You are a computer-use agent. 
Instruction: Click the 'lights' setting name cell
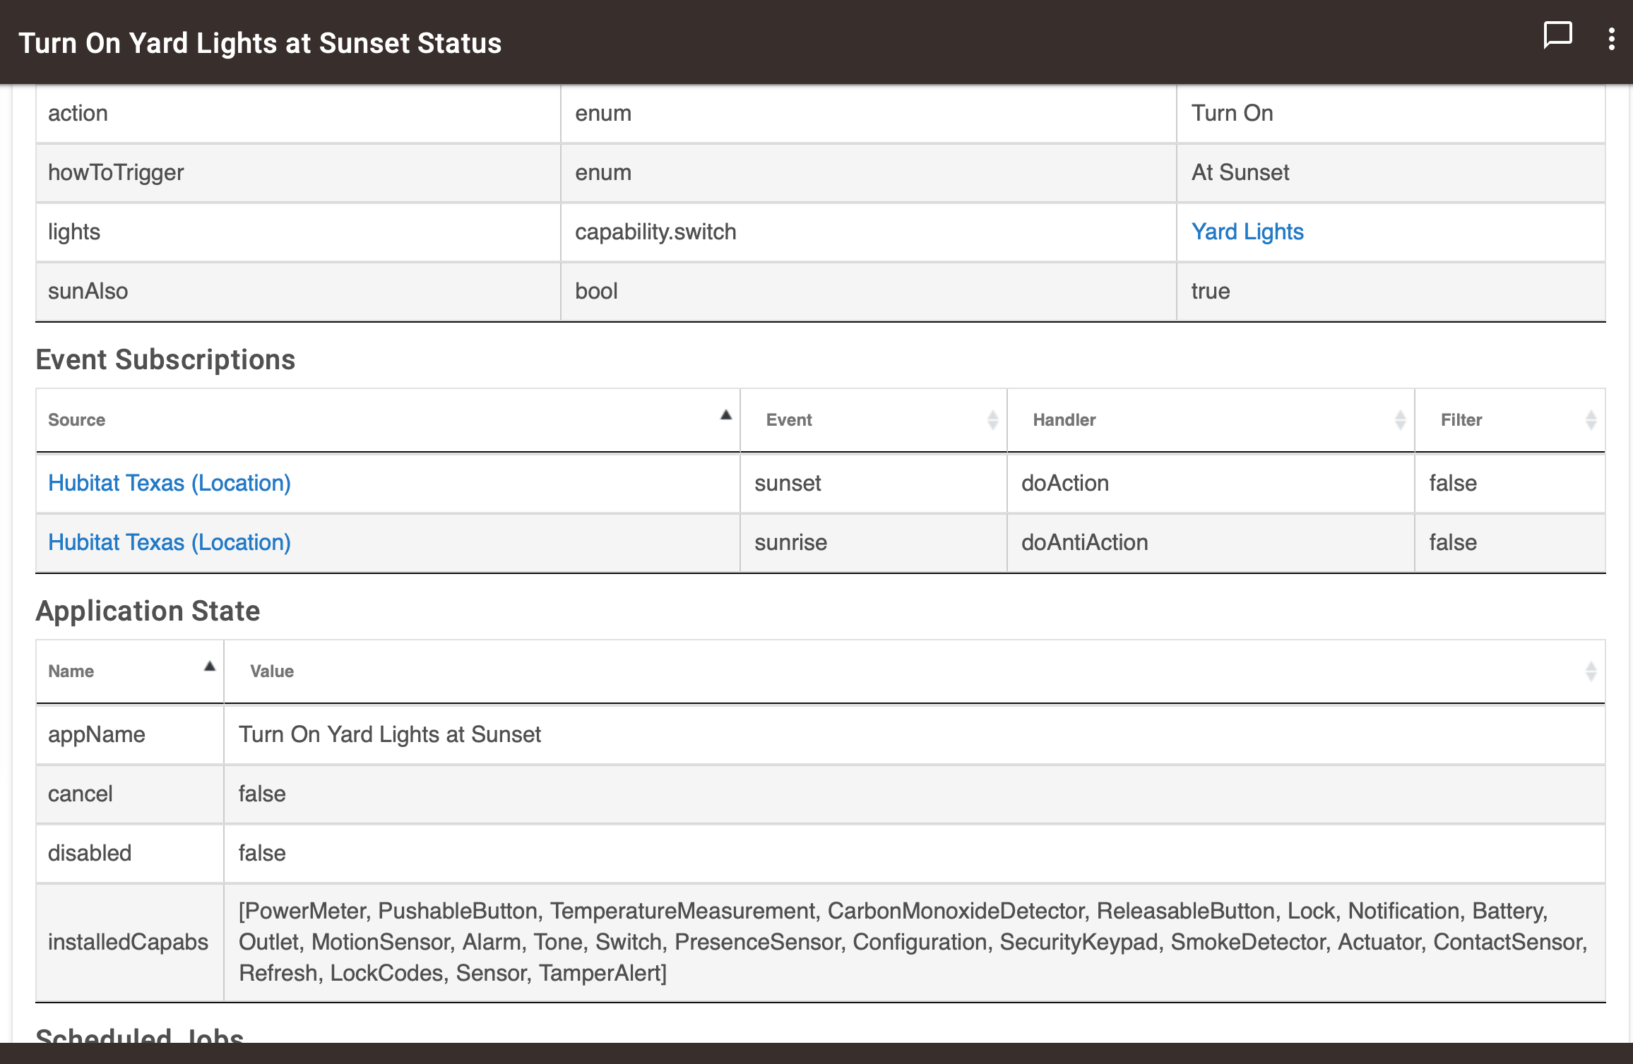[x=299, y=232]
